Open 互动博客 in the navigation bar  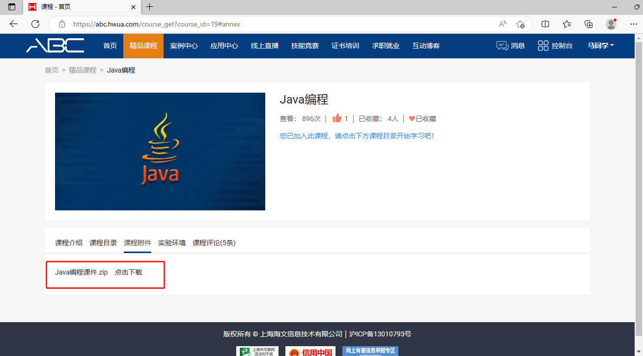[x=426, y=46]
